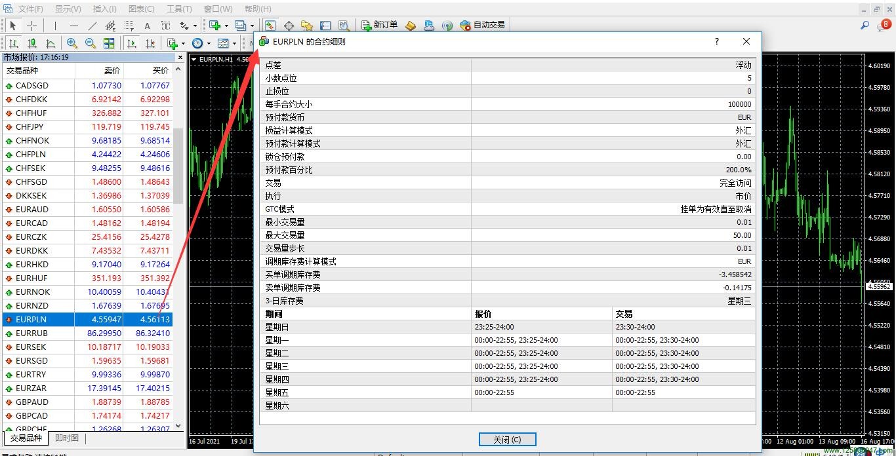896x456 pixels.
Task: Click the 关闭(C) button in dialog
Action: click(x=507, y=440)
